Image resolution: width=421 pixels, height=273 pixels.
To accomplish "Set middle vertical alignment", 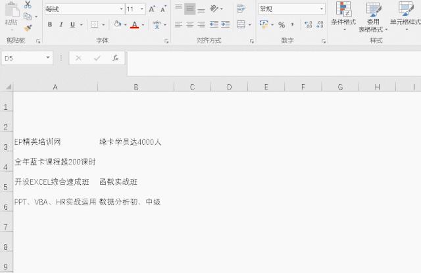I will click(x=190, y=9).
